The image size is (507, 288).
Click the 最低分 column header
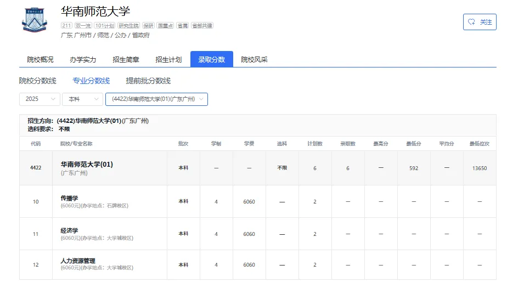tap(414, 144)
